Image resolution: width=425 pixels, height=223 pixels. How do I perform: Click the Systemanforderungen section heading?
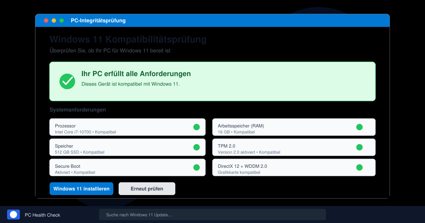point(78,110)
